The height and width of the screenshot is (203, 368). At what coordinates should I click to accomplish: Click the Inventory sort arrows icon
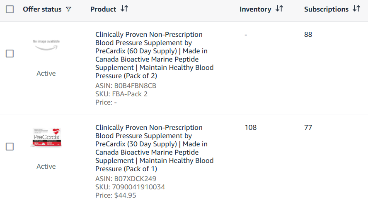tap(279, 9)
